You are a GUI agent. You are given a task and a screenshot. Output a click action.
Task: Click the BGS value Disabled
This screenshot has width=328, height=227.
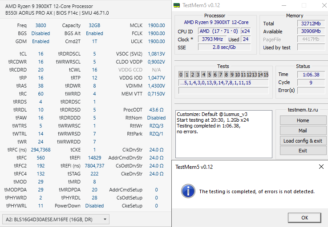(x=40, y=33)
